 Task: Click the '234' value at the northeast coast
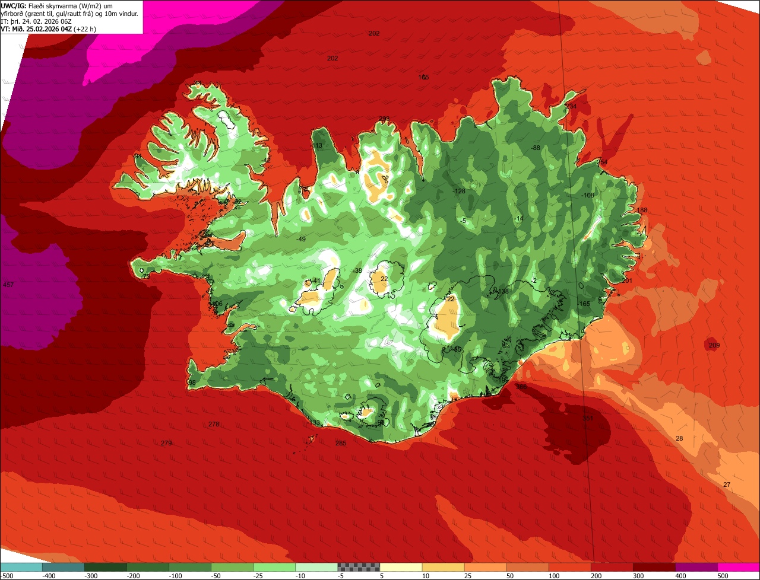pyautogui.click(x=571, y=106)
